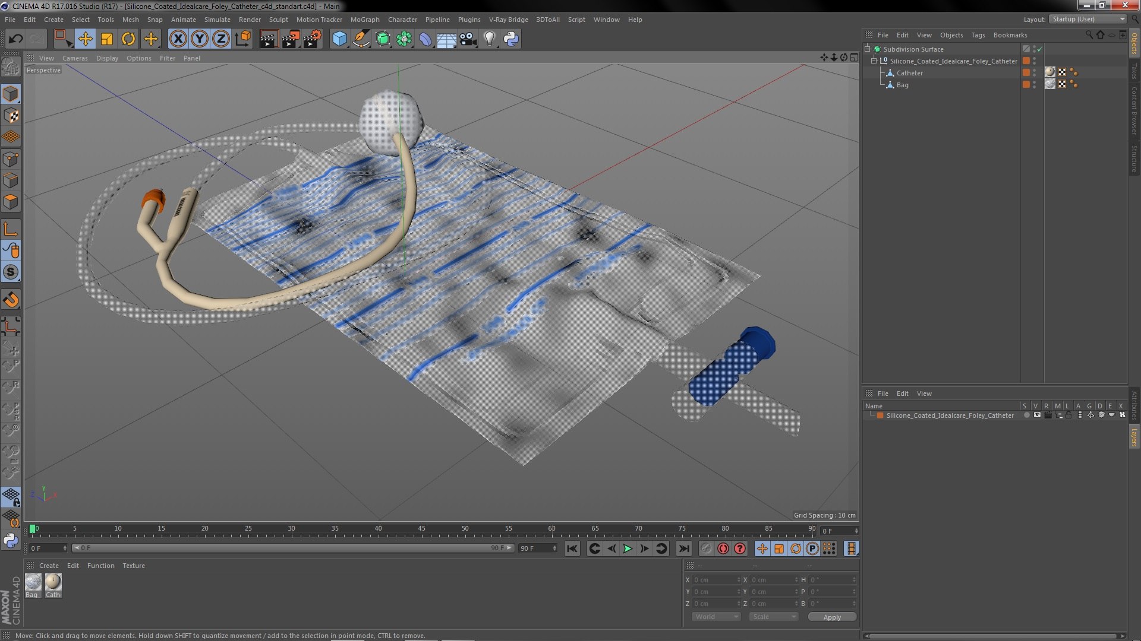
Task: Open the MoGraph menu
Action: 364,20
